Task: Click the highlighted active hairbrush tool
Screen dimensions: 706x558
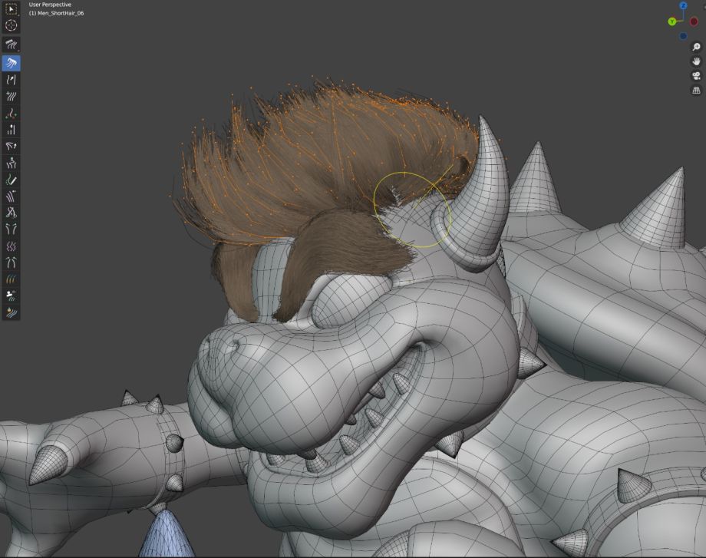Action: pyautogui.click(x=12, y=63)
